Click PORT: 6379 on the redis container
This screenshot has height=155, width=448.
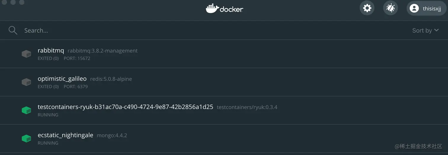(x=76, y=87)
